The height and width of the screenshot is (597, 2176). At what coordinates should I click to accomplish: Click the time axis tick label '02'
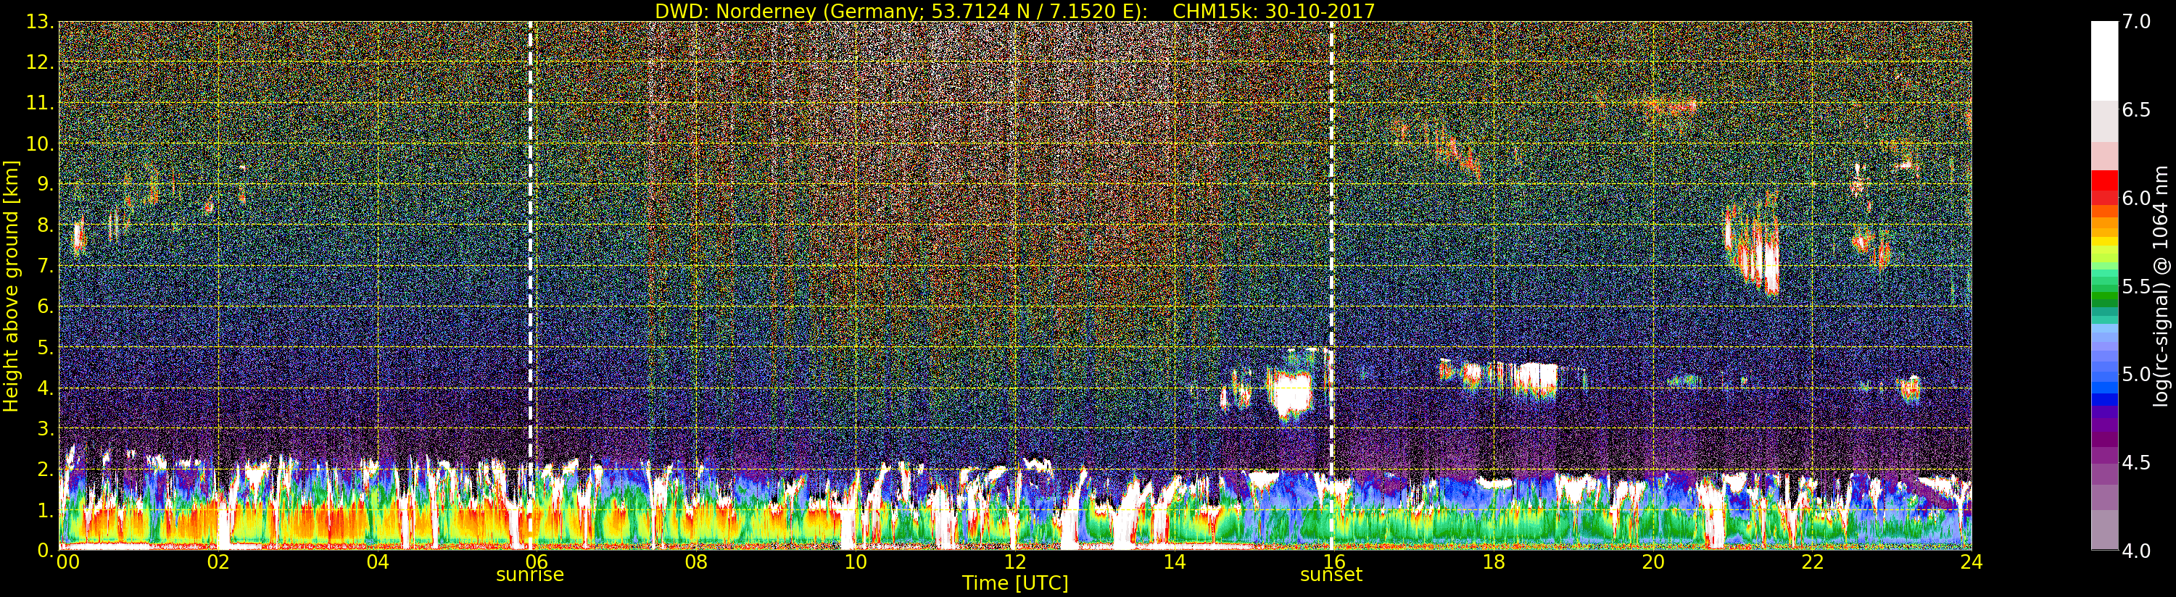(x=219, y=561)
